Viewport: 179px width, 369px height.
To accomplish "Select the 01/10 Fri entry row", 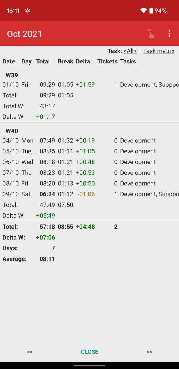I will 86,85.
